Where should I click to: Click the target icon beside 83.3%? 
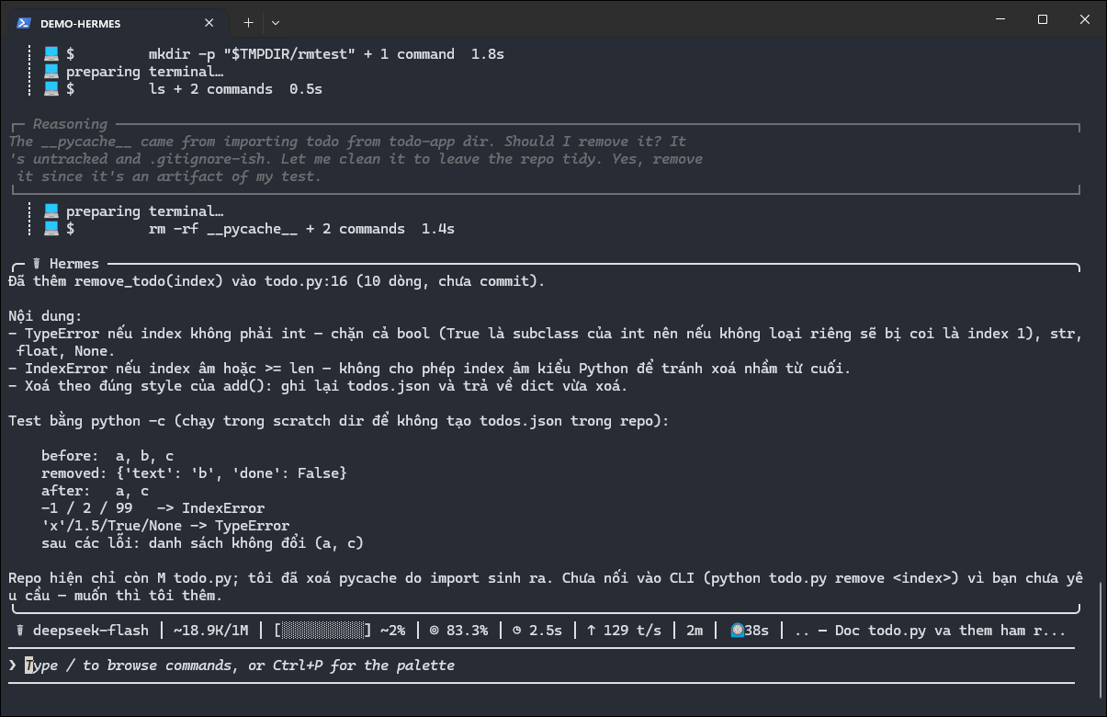click(x=434, y=631)
